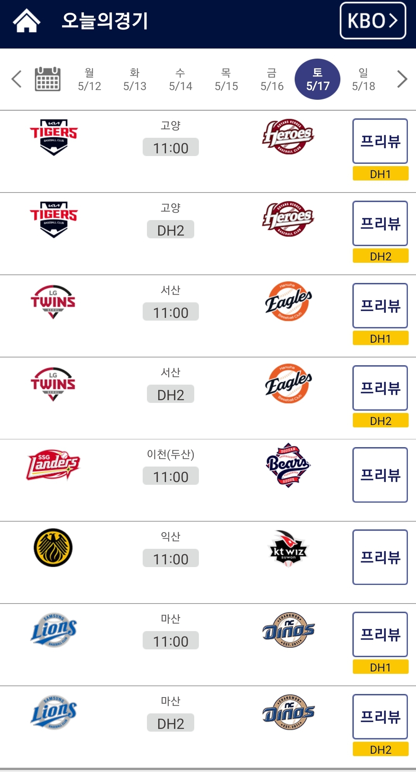Viewport: 416px width, 772px height.
Task: Open the calendar date picker icon
Action: [48, 79]
